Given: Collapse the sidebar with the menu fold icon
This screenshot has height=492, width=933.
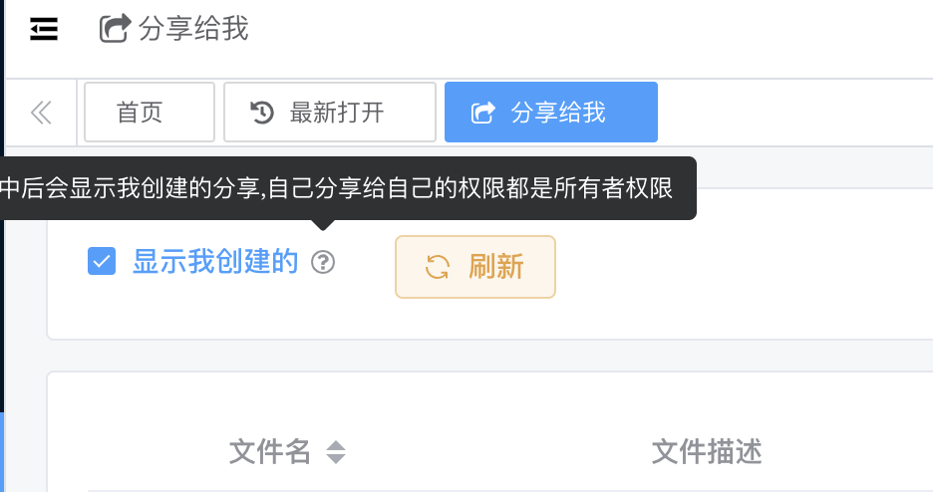Looking at the screenshot, I should [x=44, y=29].
